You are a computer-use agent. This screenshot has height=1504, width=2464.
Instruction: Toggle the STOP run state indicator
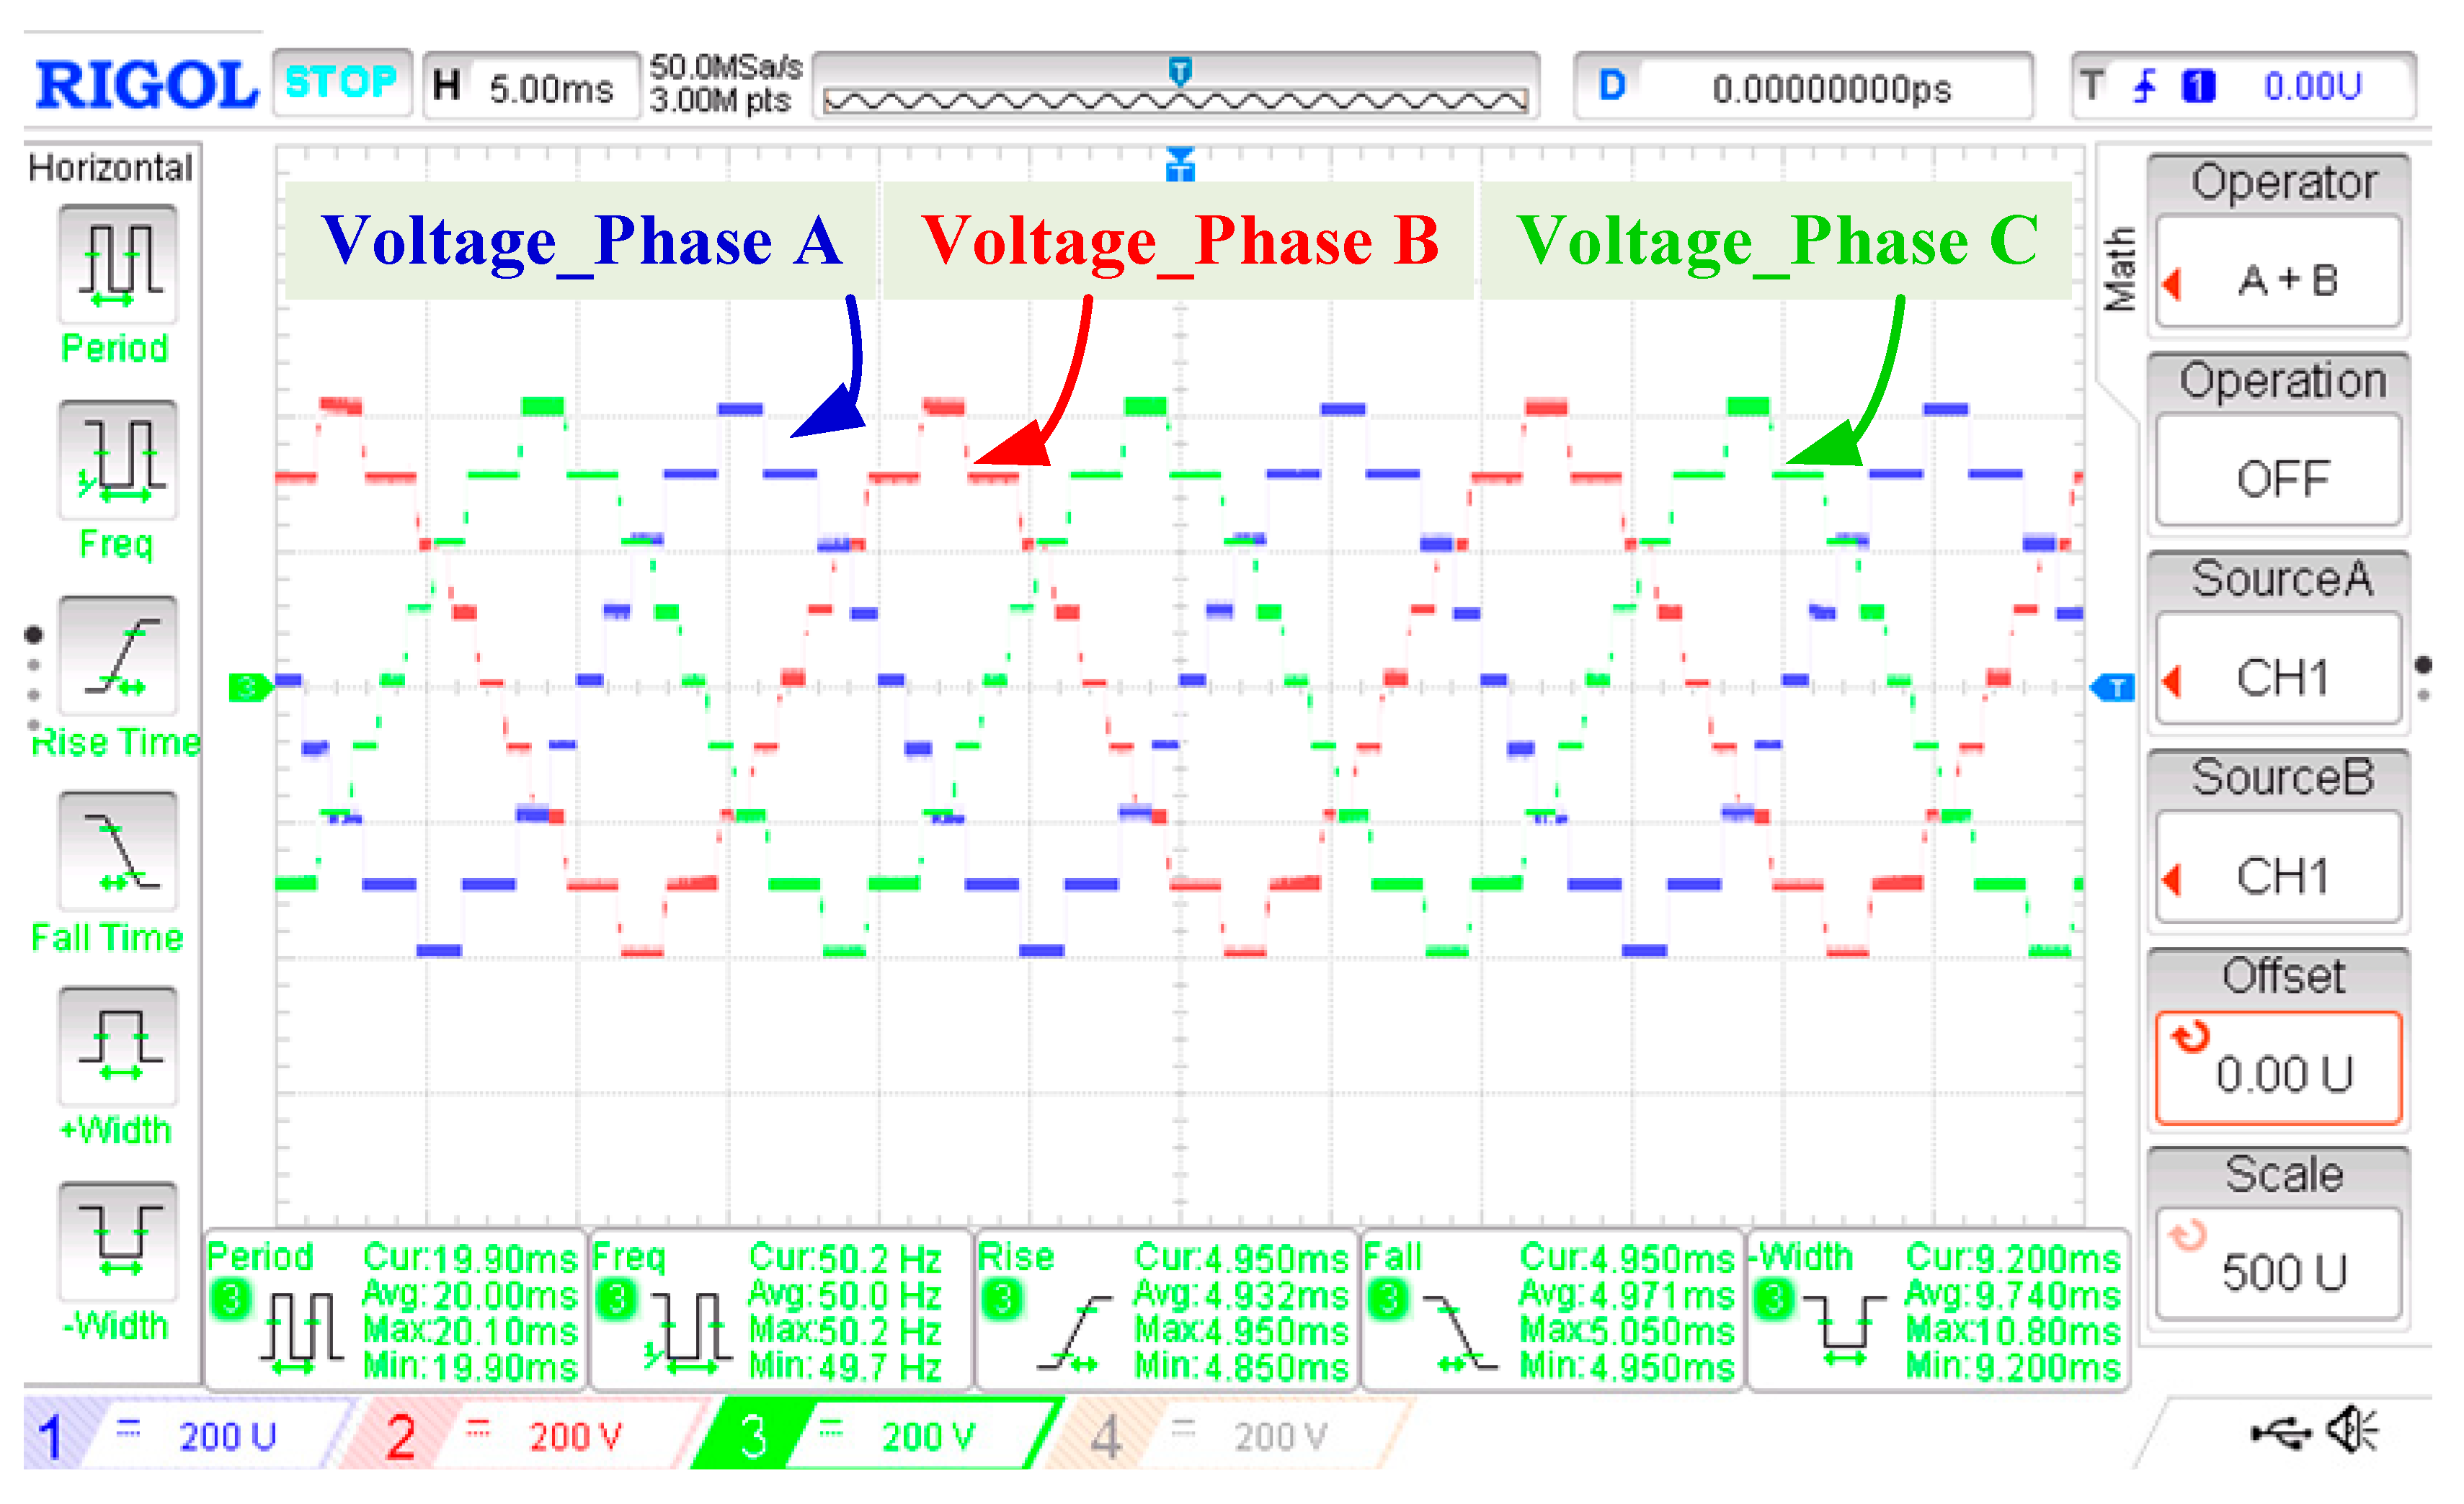click(x=341, y=83)
